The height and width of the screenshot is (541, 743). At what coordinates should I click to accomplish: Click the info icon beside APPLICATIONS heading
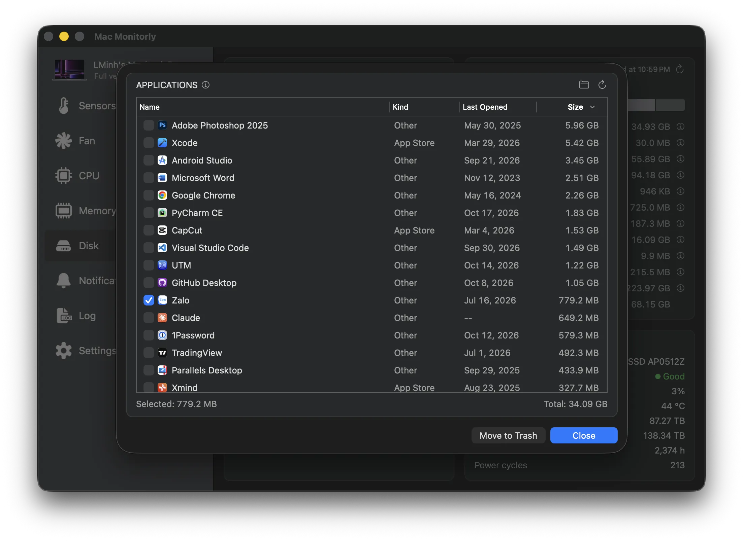tap(205, 85)
